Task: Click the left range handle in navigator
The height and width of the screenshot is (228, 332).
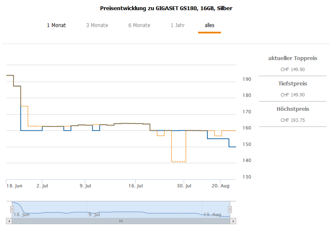Action: [x=12, y=209]
